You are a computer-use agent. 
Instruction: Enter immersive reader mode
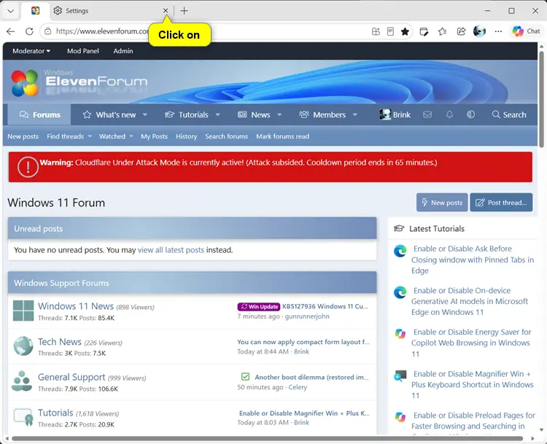390,32
